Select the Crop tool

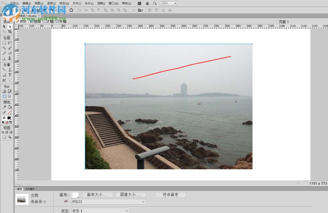(x=10, y=32)
